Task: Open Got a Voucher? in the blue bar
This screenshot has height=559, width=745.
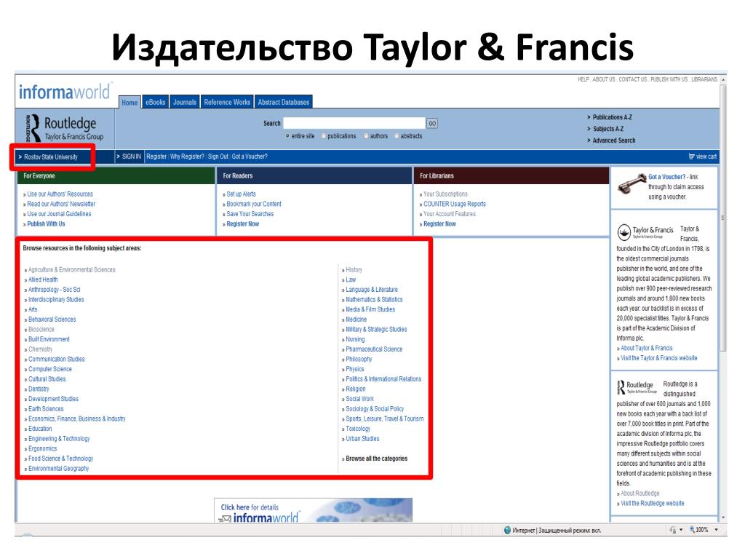Action: coord(250,156)
